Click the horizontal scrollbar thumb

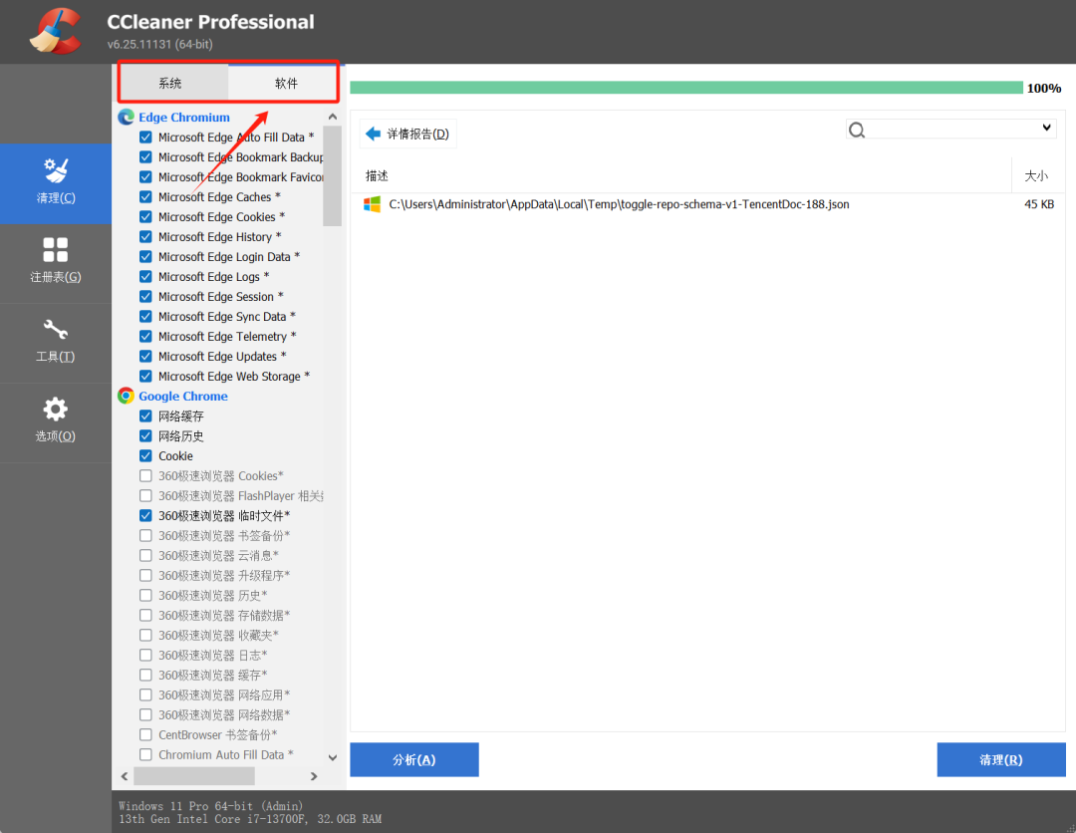coord(194,776)
